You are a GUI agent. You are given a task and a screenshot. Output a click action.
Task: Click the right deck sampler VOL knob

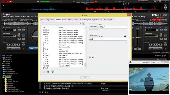pos(161,35)
